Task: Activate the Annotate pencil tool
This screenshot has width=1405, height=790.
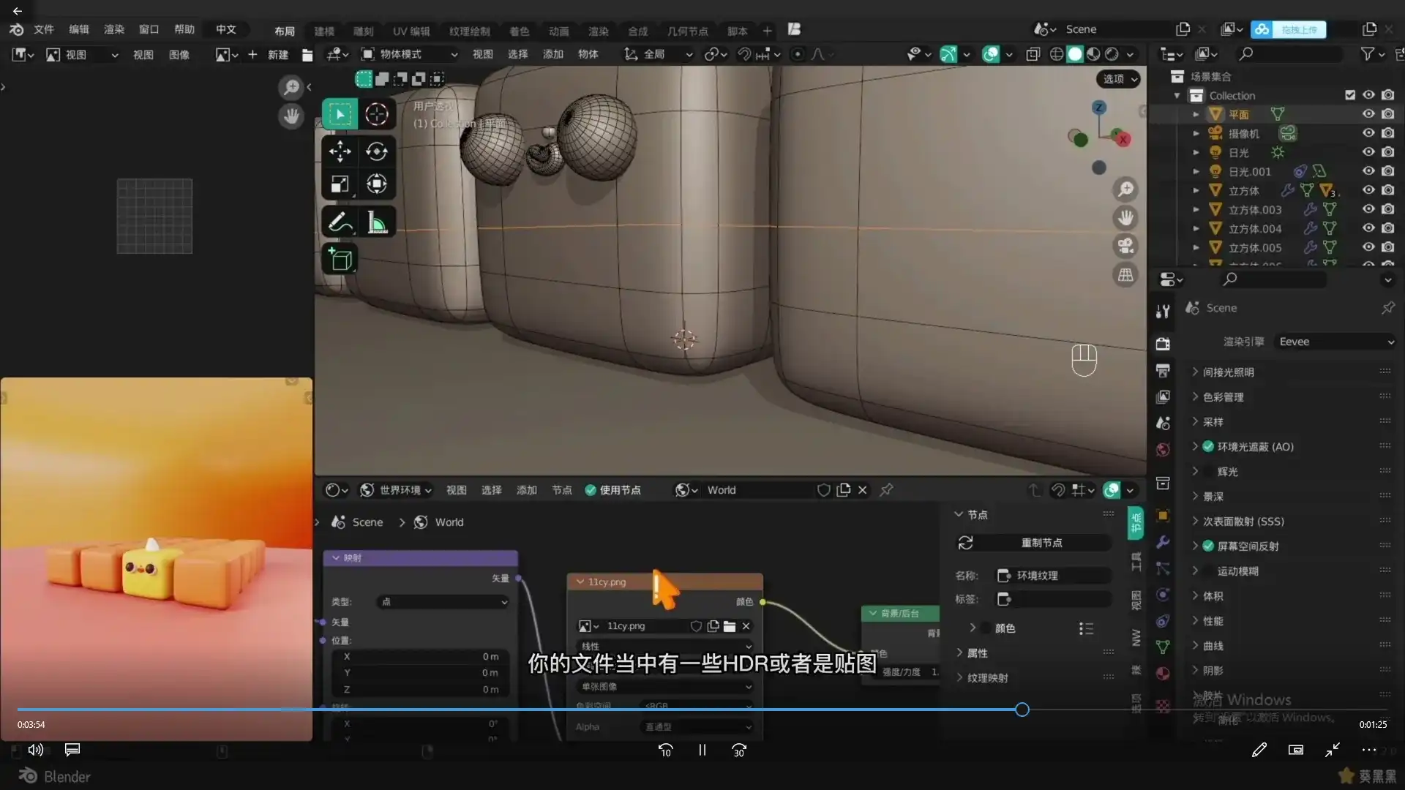Action: point(340,222)
